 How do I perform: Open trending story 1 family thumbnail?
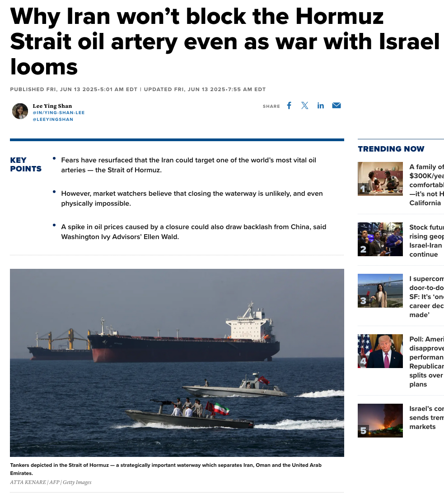[380, 179]
